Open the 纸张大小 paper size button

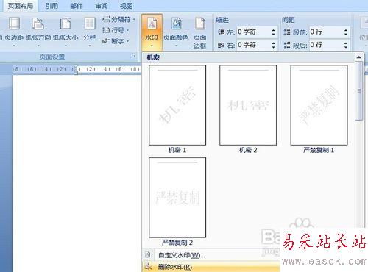[x=66, y=31]
